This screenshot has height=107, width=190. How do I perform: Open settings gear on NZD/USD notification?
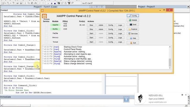point(182,95)
